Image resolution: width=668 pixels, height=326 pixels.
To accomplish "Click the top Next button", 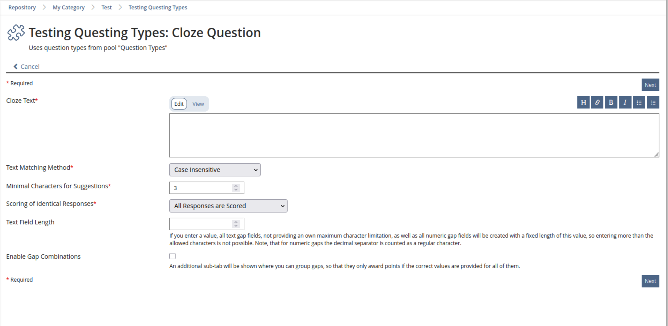I will [x=650, y=85].
